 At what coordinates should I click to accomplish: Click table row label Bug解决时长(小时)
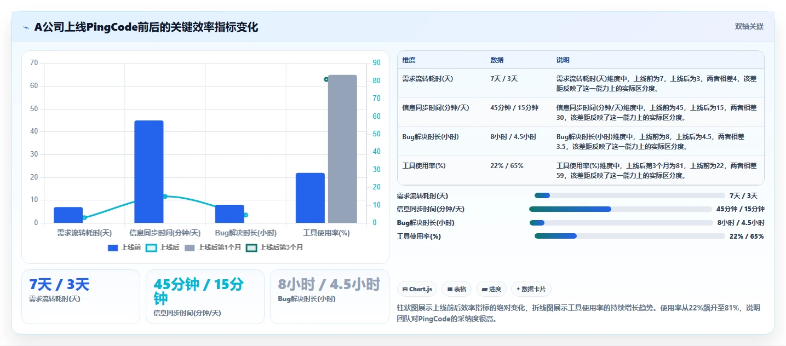point(431,137)
